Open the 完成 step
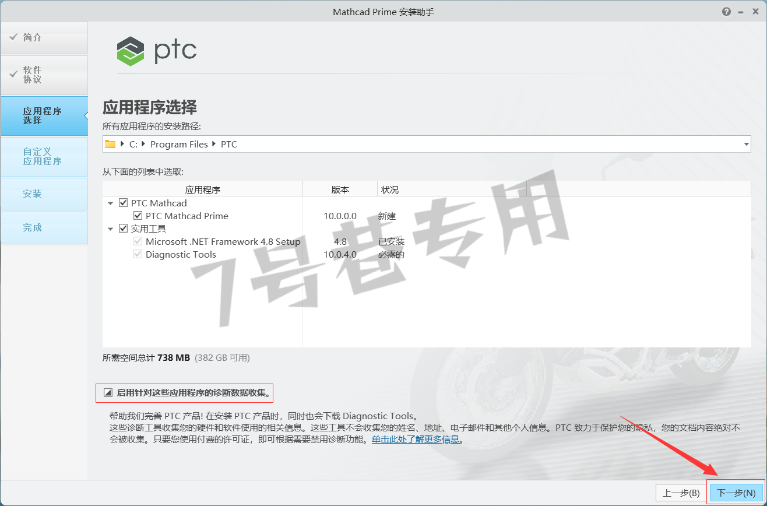767x506 pixels. point(44,228)
